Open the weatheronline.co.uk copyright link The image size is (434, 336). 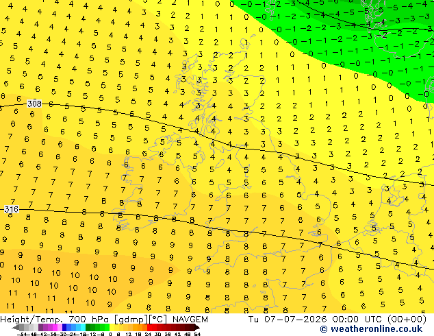371,329
